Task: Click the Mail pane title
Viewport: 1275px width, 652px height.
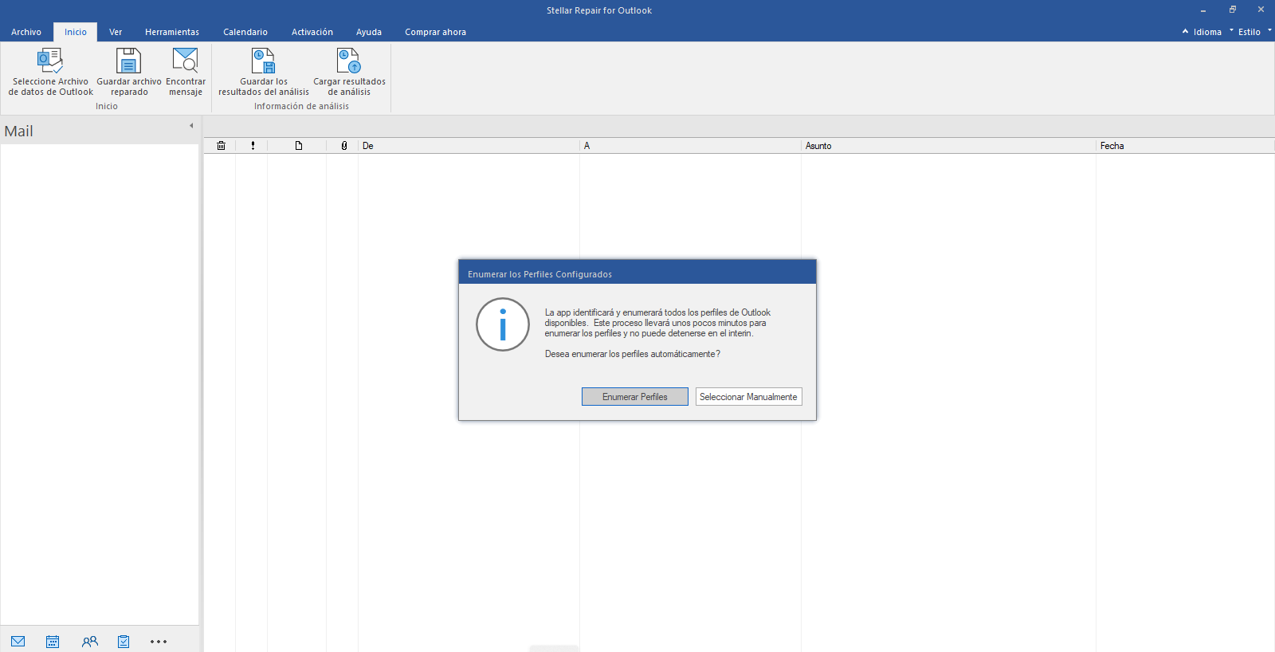Action: [x=19, y=132]
